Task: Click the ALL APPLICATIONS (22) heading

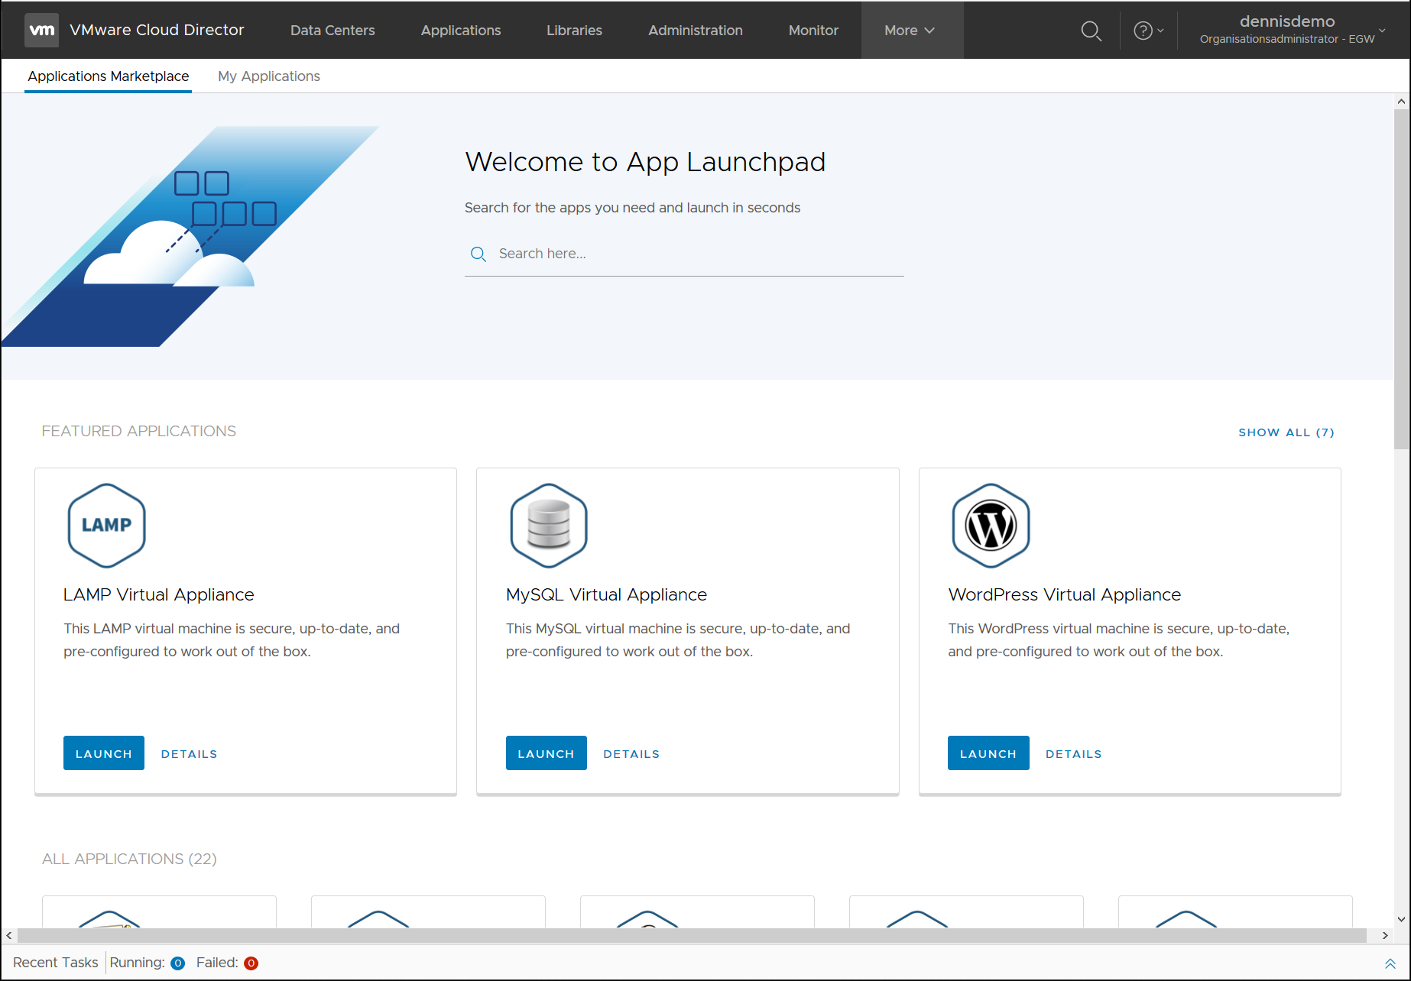Action: coord(129,859)
